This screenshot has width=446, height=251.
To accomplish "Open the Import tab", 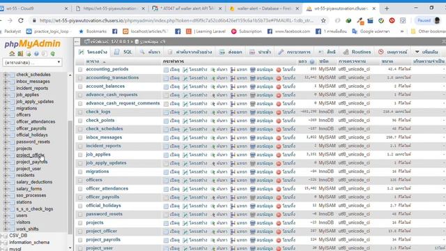I will pyautogui.click(x=260, y=52).
